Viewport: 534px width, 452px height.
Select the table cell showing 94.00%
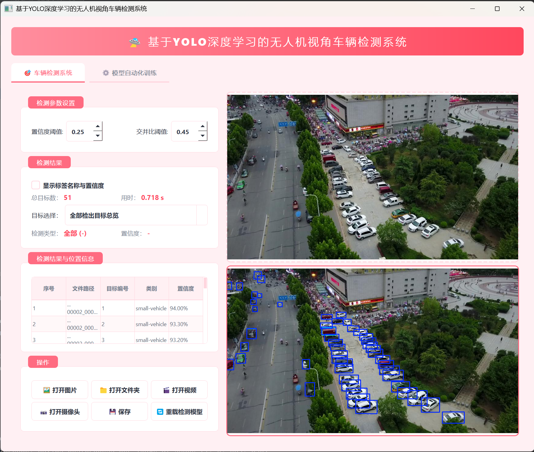[186, 308]
